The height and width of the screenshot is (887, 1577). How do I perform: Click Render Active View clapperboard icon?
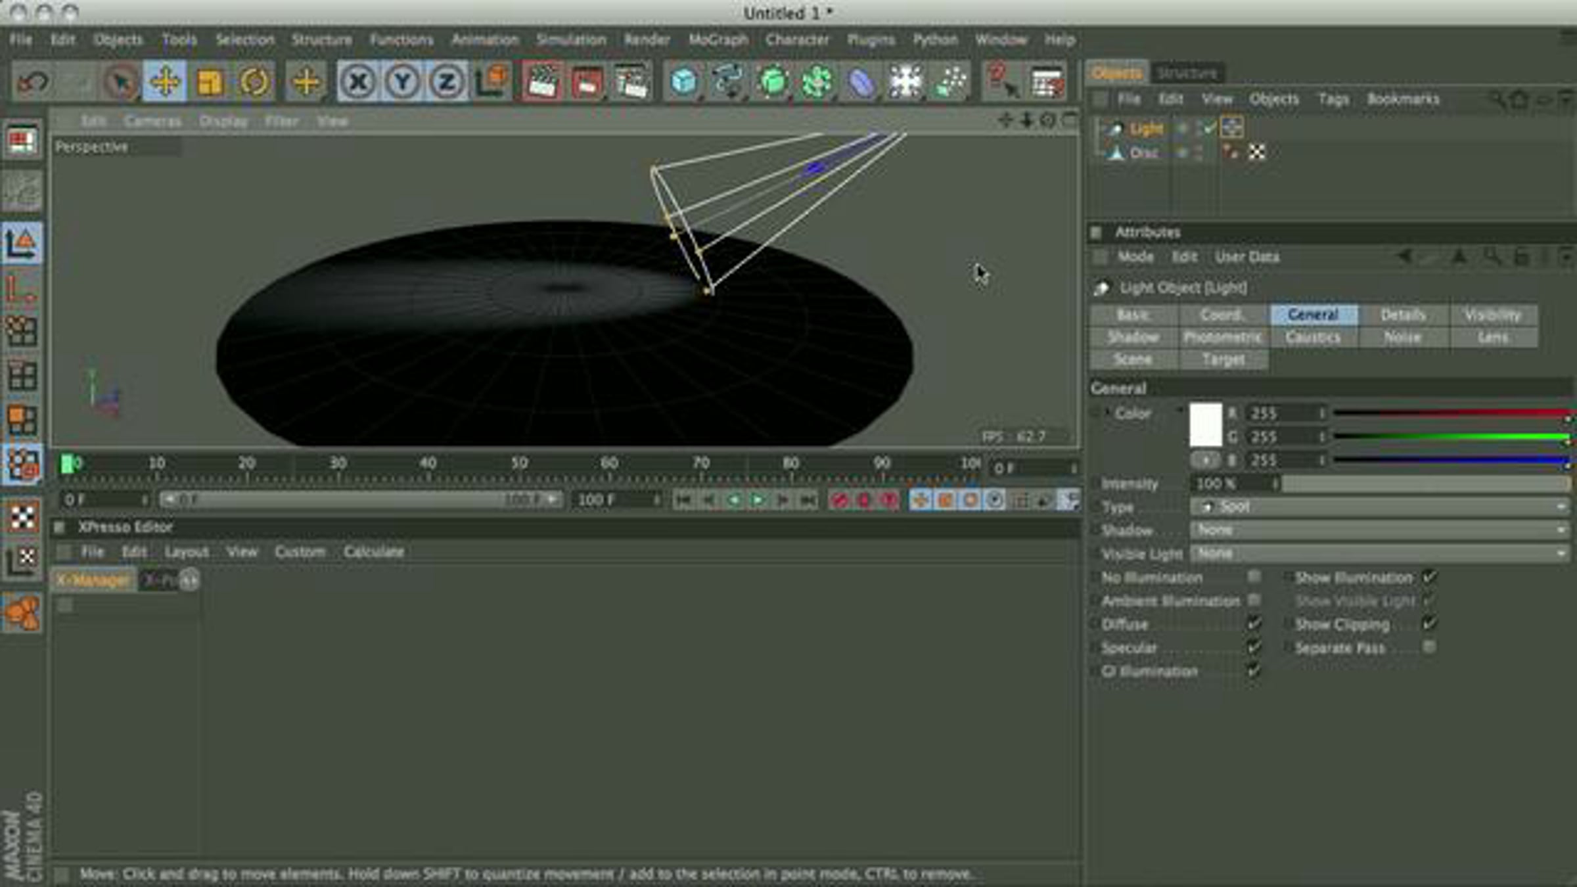541,82
